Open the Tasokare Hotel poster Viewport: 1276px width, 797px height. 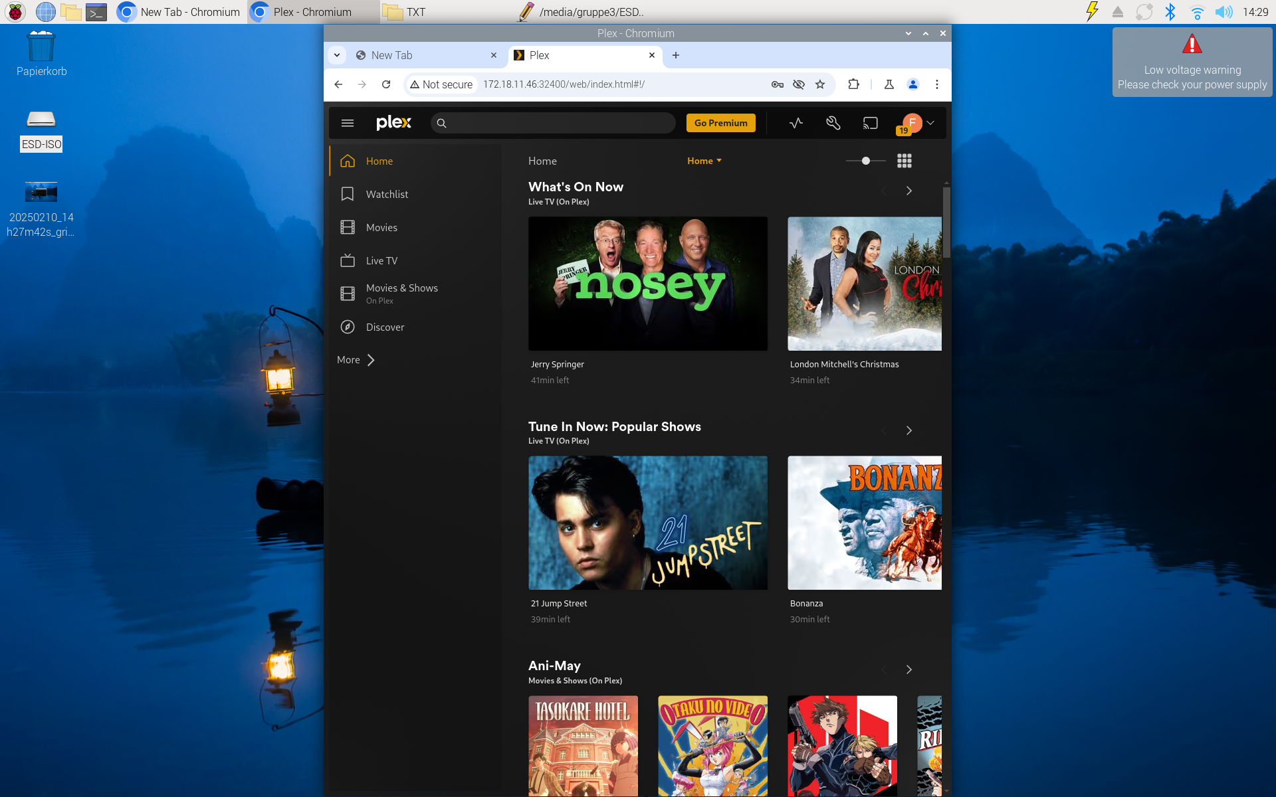coord(583,746)
